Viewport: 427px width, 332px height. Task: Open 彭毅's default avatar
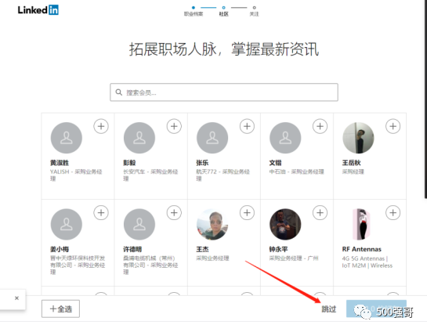139,138
